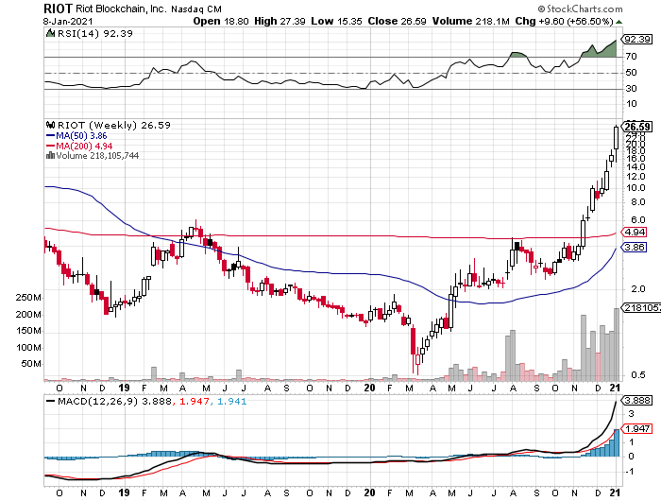The width and height of the screenshot is (661, 501).
Task: Click the 26.59 price tag on right axis
Action: click(x=637, y=127)
